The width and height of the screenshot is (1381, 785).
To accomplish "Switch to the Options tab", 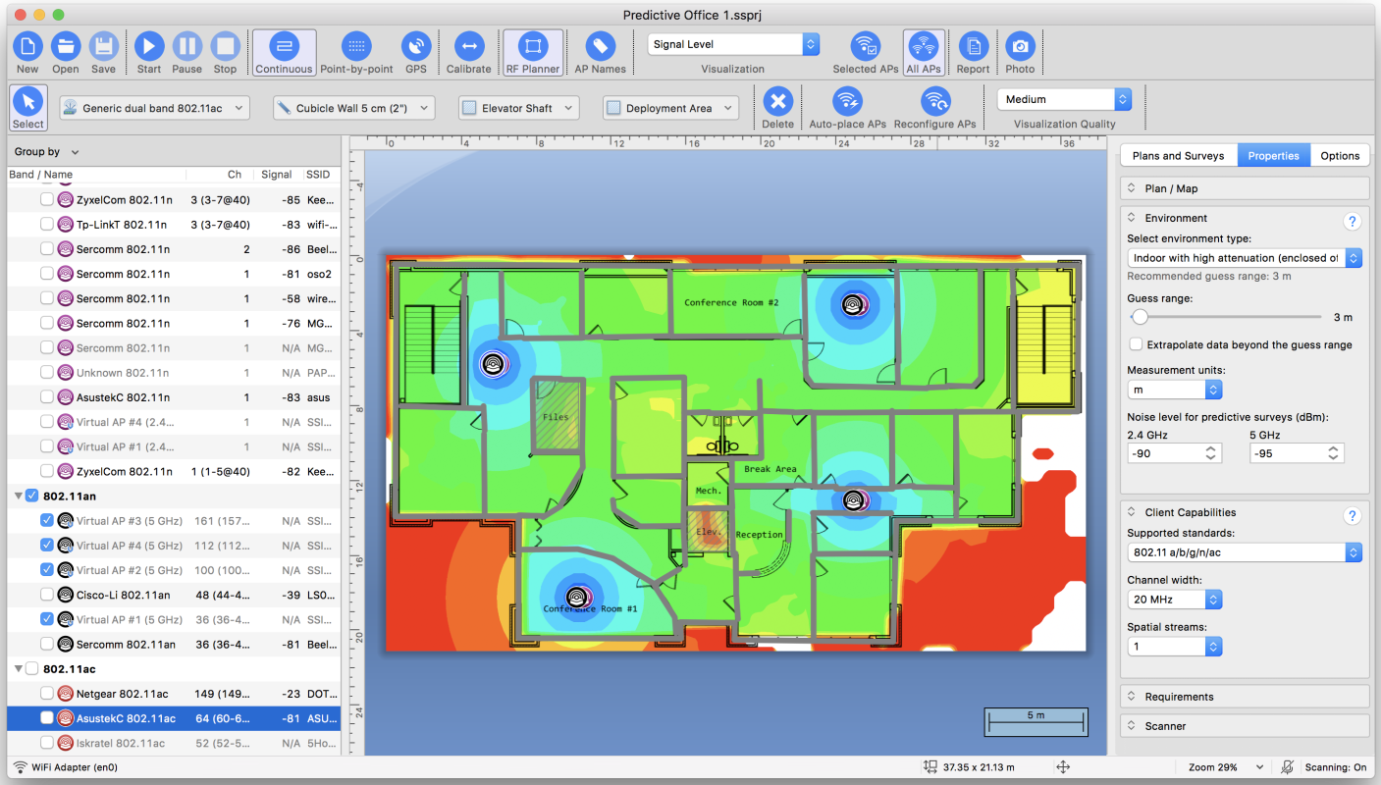I will click(x=1339, y=154).
